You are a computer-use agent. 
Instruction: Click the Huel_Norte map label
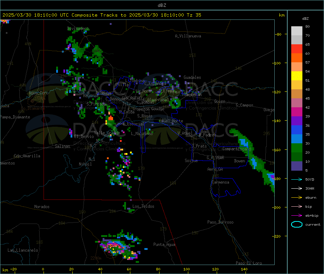pyautogui.click(x=171, y=121)
